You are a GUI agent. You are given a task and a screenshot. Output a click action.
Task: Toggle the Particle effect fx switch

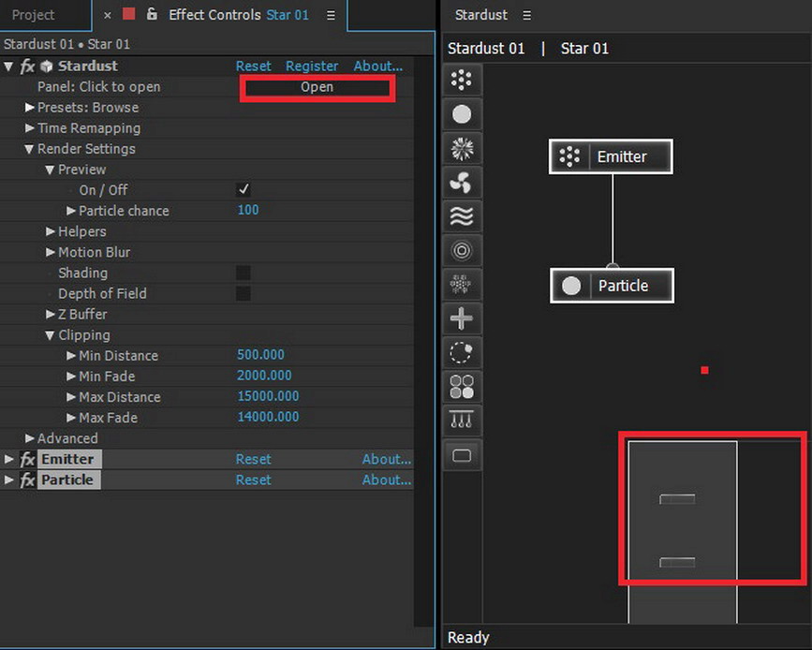[27, 480]
